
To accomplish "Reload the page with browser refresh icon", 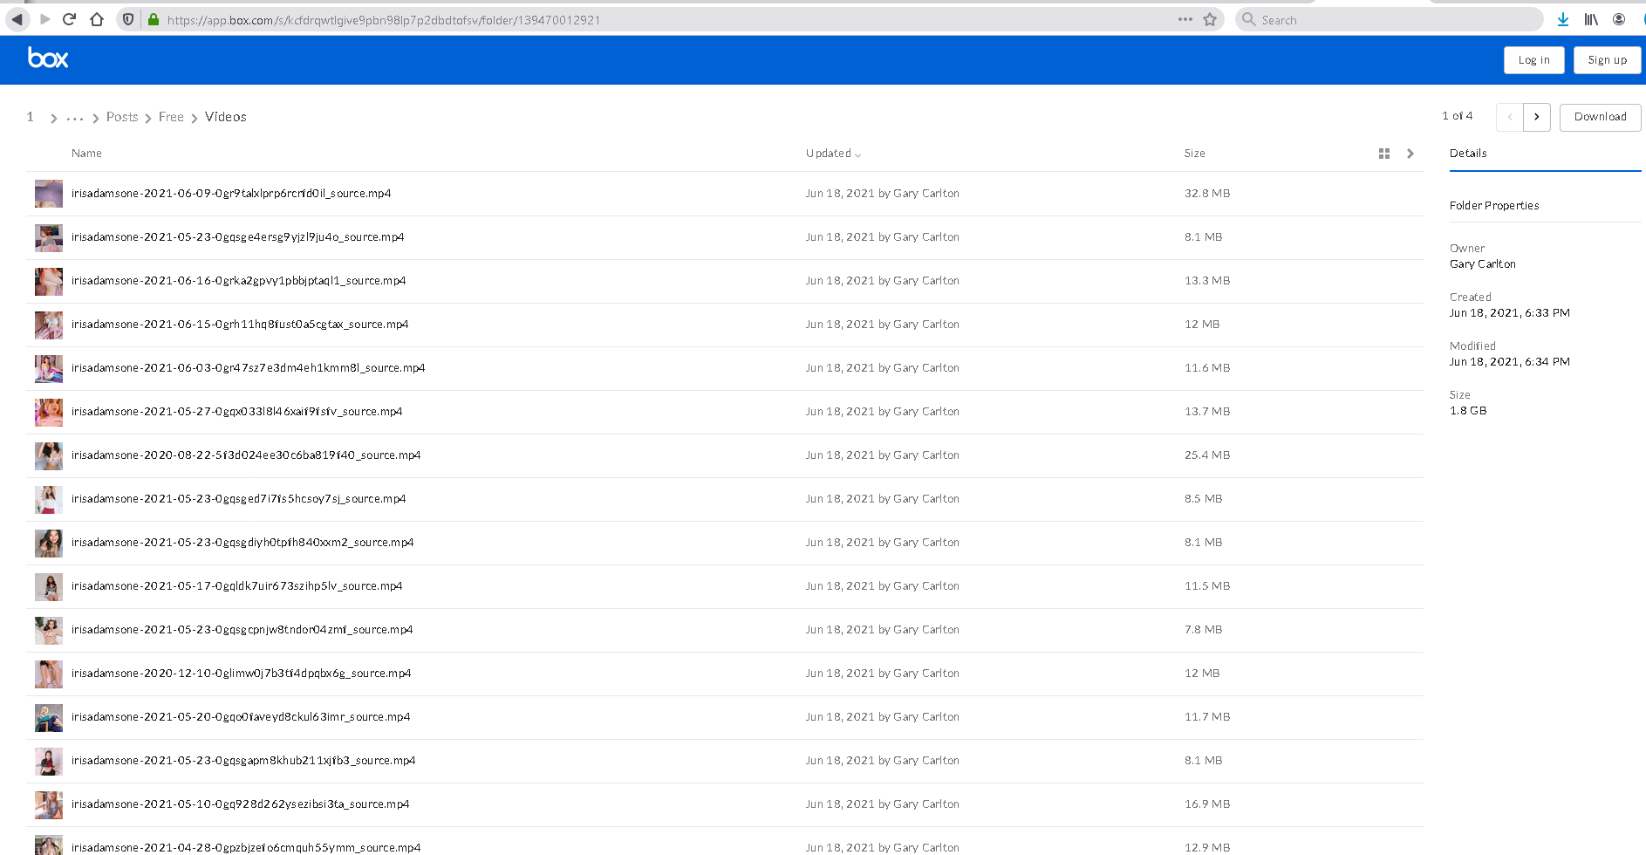I will pyautogui.click(x=70, y=19).
